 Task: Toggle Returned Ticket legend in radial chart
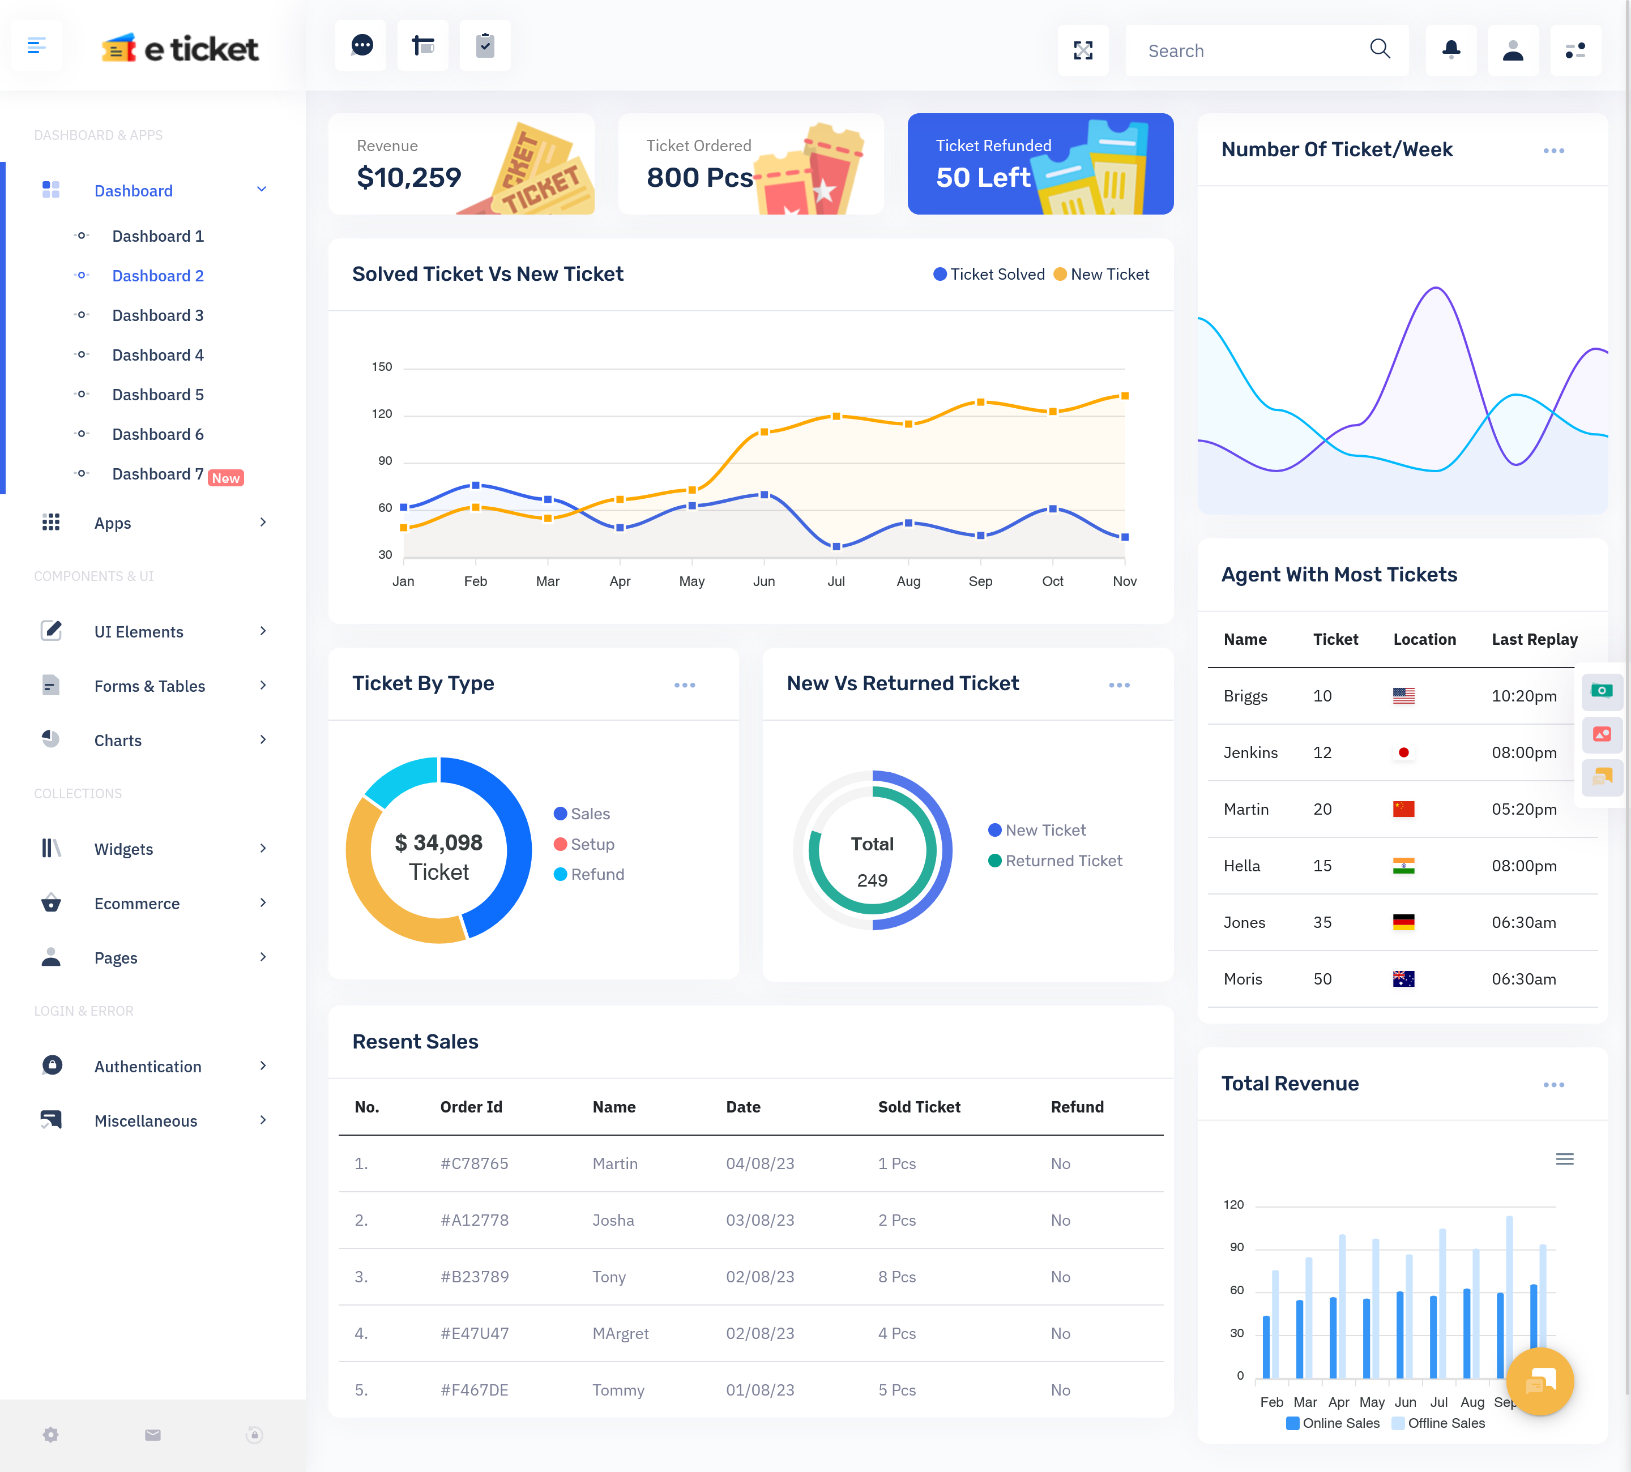coord(1055,861)
